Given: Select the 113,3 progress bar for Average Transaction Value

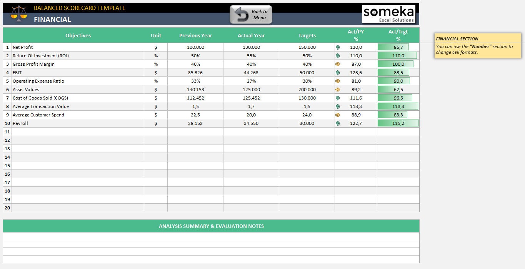Looking at the screenshot, I should [x=398, y=106].
